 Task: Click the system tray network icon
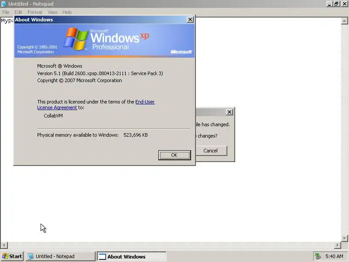pyautogui.click(x=318, y=256)
